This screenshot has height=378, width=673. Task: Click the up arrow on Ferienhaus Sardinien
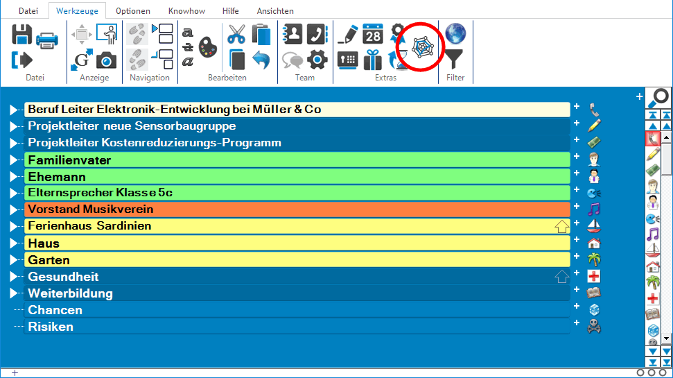[x=561, y=226]
